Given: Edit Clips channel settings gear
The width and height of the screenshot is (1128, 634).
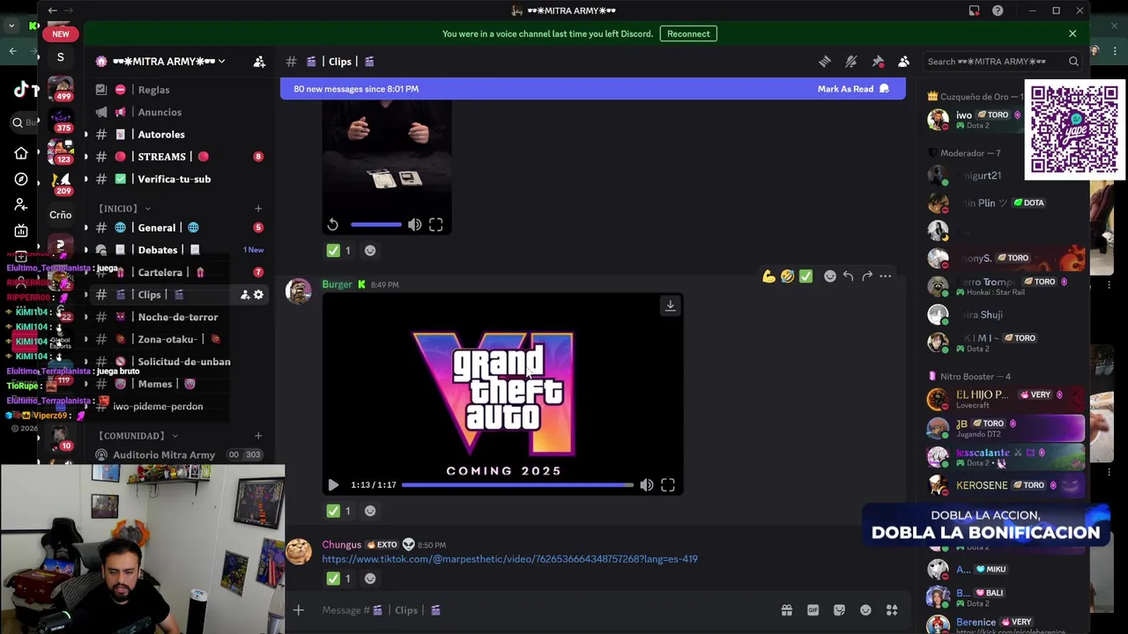Looking at the screenshot, I should point(258,295).
